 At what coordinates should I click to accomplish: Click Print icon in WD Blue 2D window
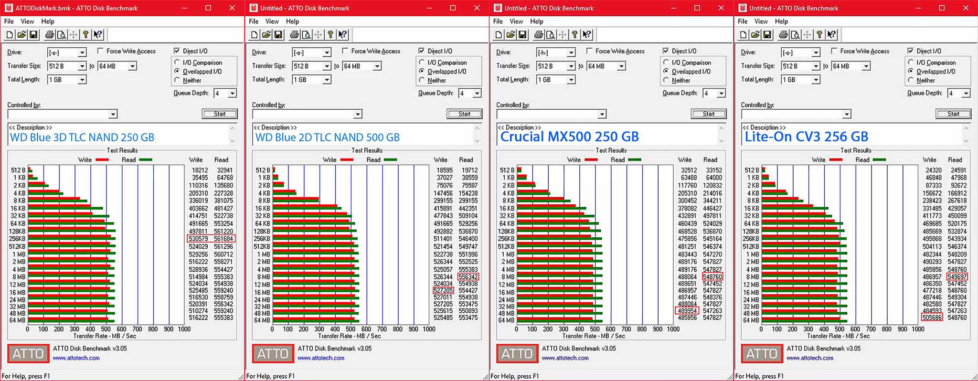[x=295, y=34]
